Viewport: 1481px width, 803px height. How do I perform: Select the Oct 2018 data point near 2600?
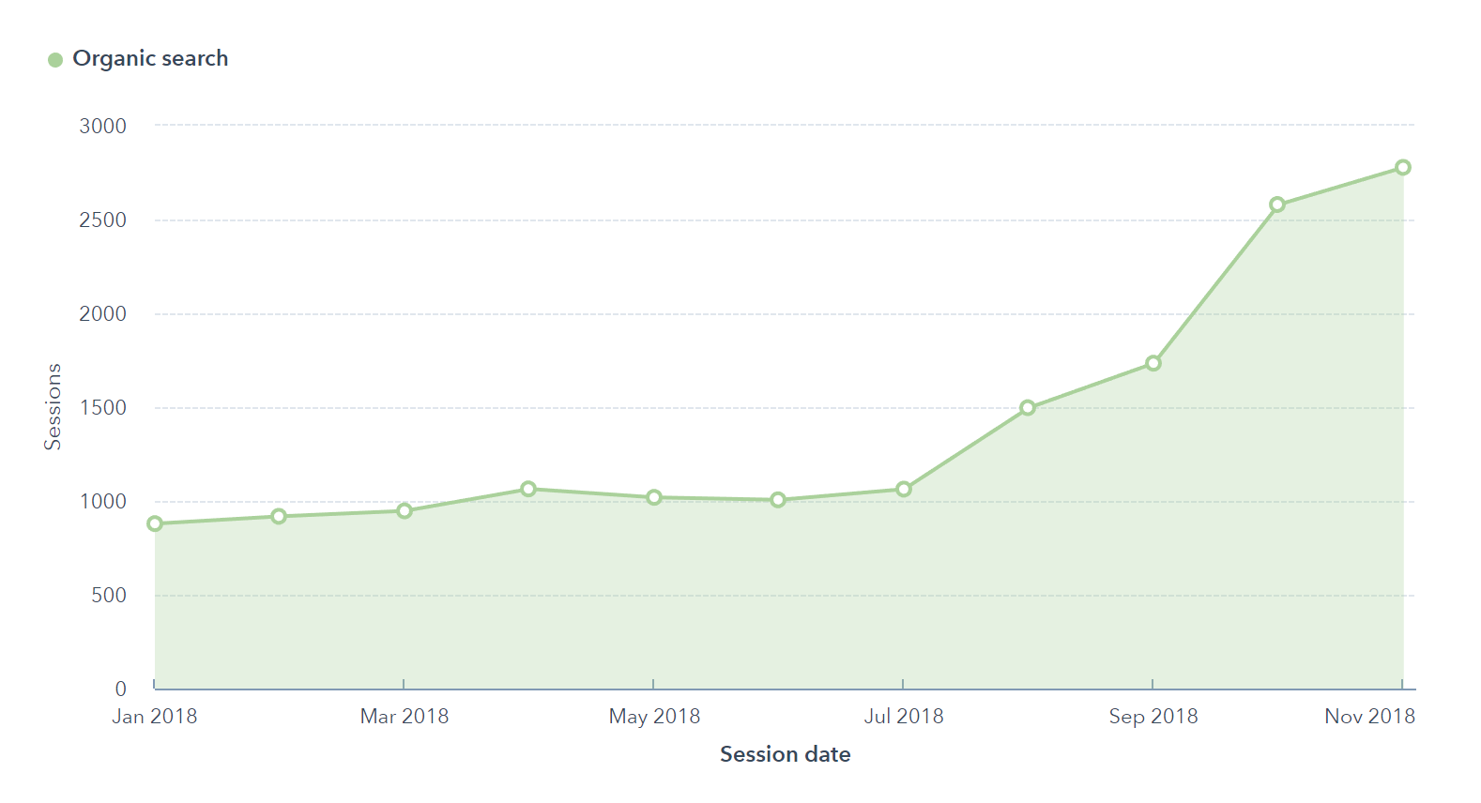click(x=1277, y=205)
